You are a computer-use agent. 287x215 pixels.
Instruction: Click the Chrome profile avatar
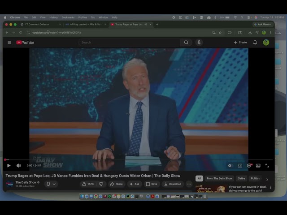tap(264, 33)
